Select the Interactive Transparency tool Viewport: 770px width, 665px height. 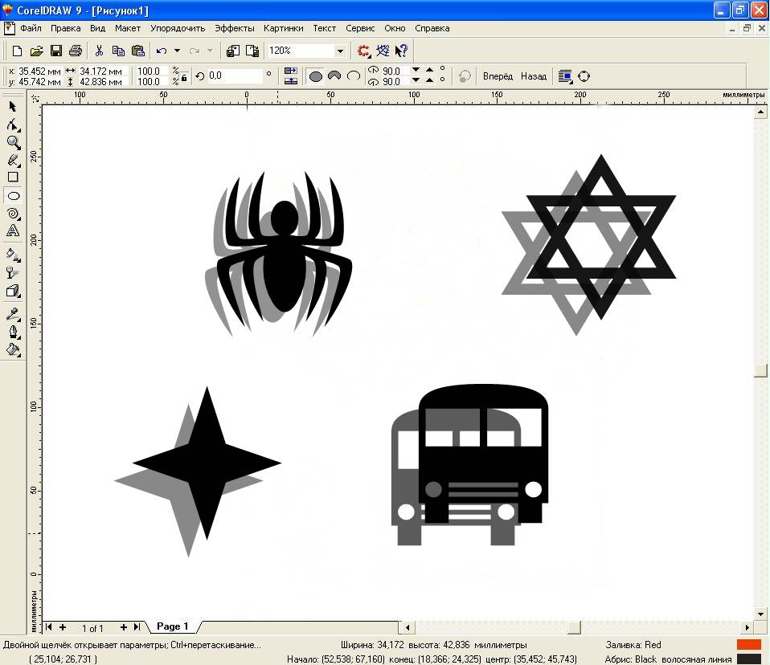[x=13, y=273]
